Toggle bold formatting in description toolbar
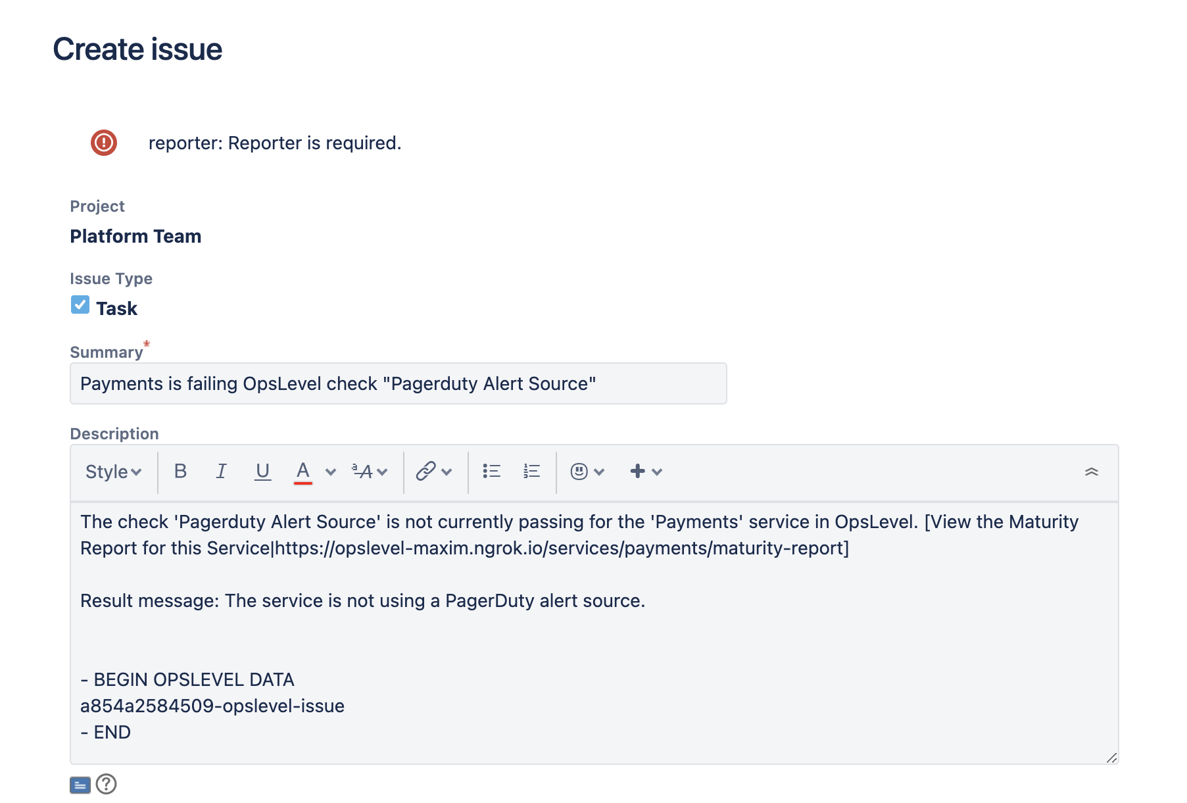Viewport: 1187px width, 803px height. [x=180, y=471]
